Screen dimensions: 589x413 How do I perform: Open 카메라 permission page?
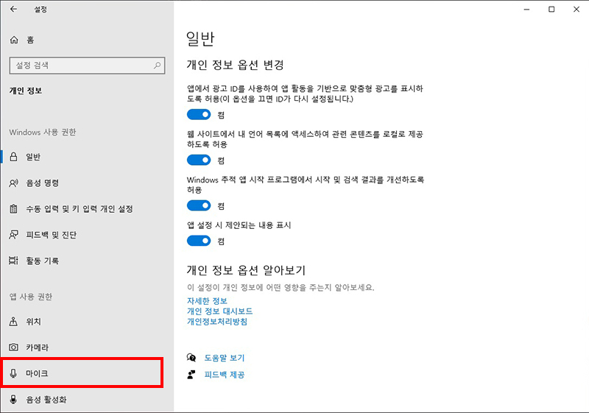(x=87, y=347)
